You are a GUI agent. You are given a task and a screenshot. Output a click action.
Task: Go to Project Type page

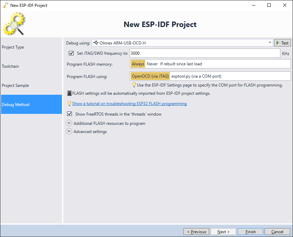click(31, 47)
